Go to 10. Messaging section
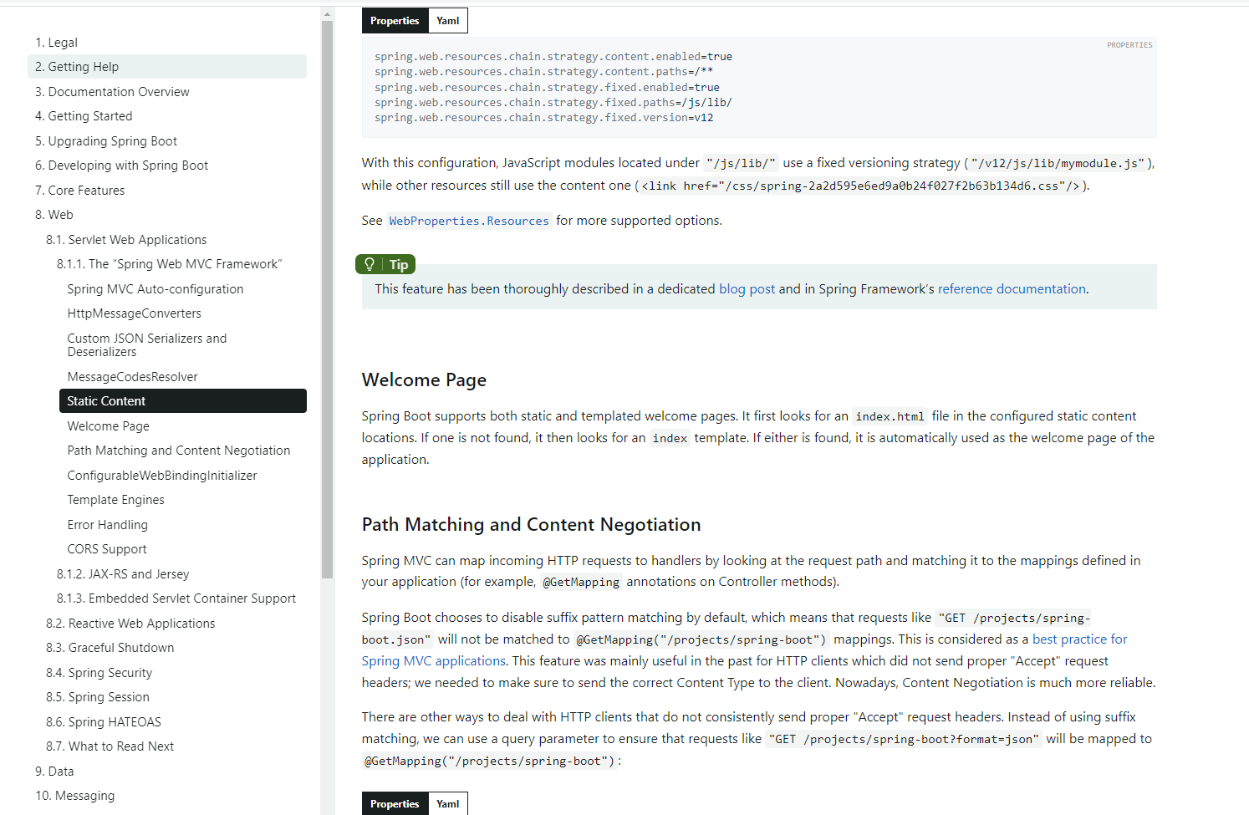This screenshot has width=1249, height=815. 75,796
